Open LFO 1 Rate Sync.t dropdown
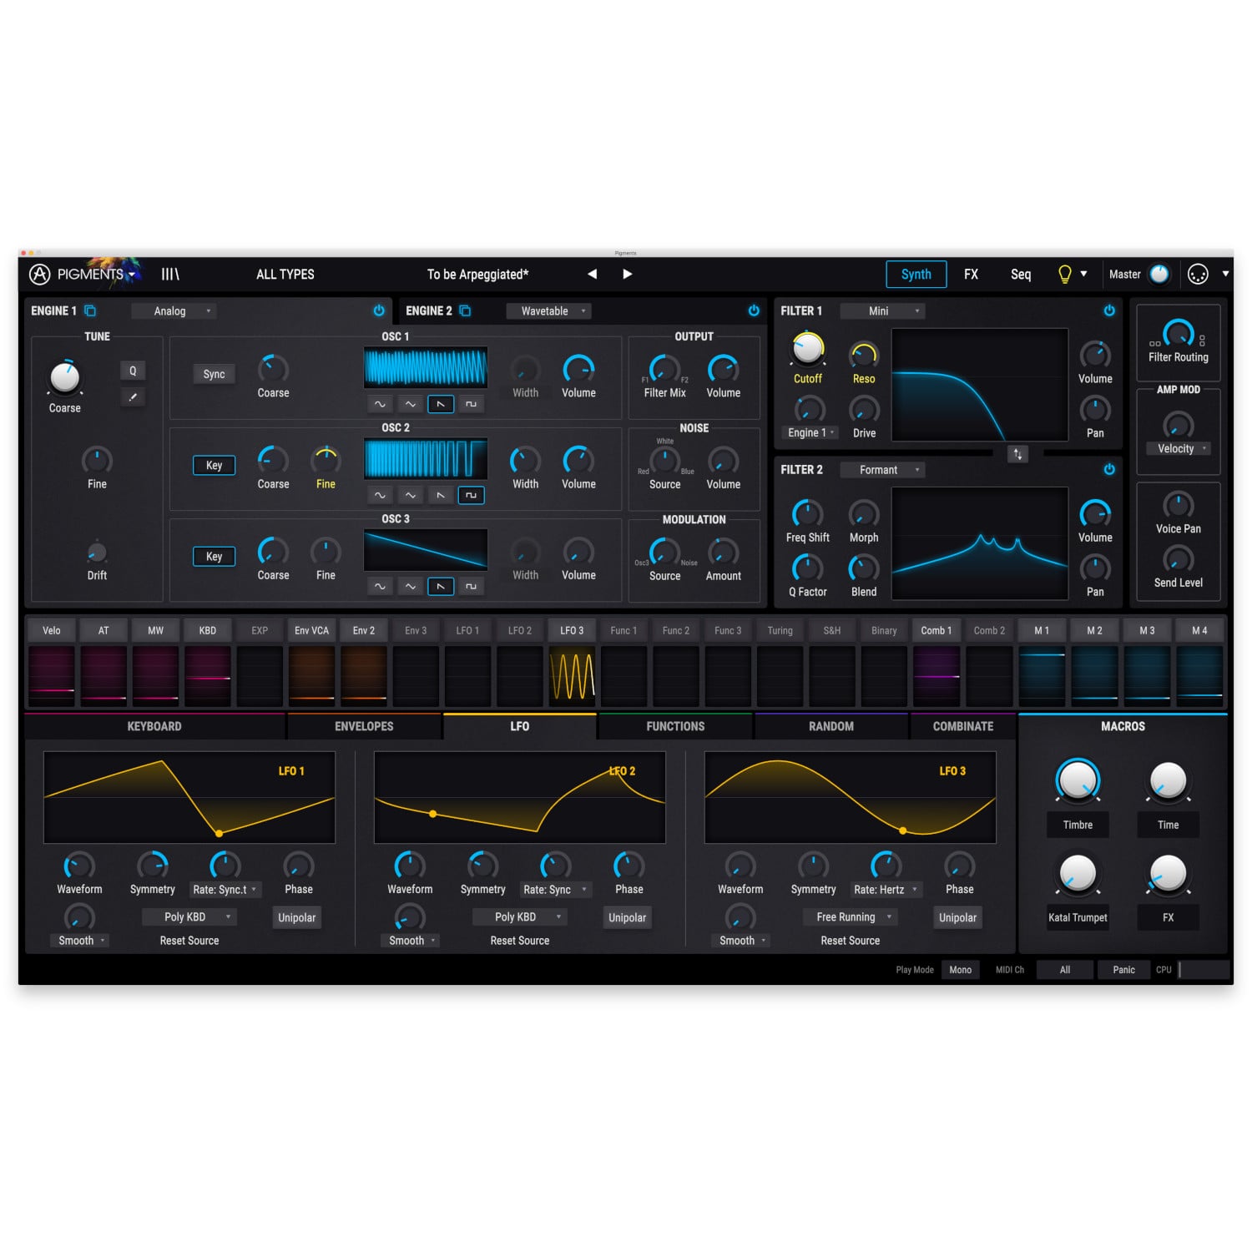 225,890
